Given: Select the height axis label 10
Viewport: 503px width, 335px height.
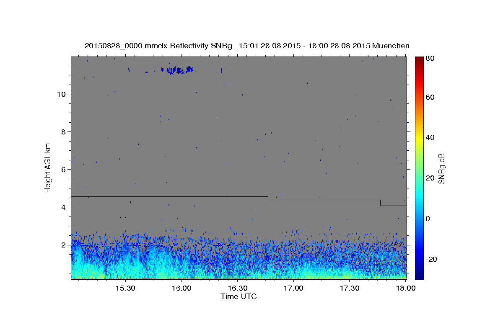Looking at the screenshot, I should (61, 94).
